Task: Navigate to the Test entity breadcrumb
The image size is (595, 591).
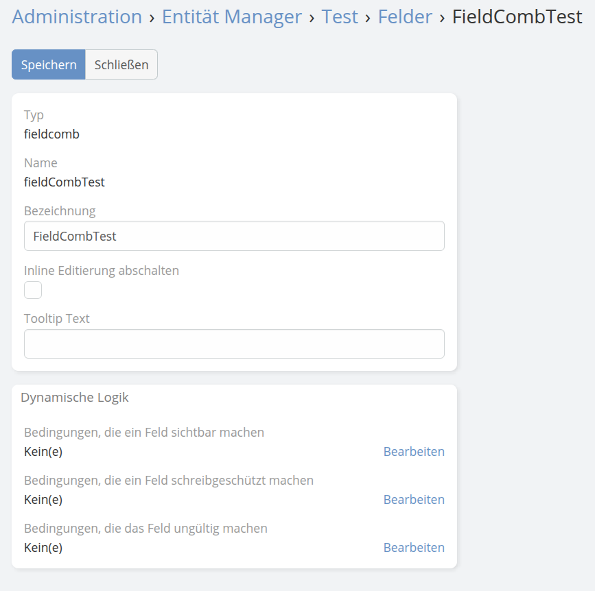Action: click(340, 16)
